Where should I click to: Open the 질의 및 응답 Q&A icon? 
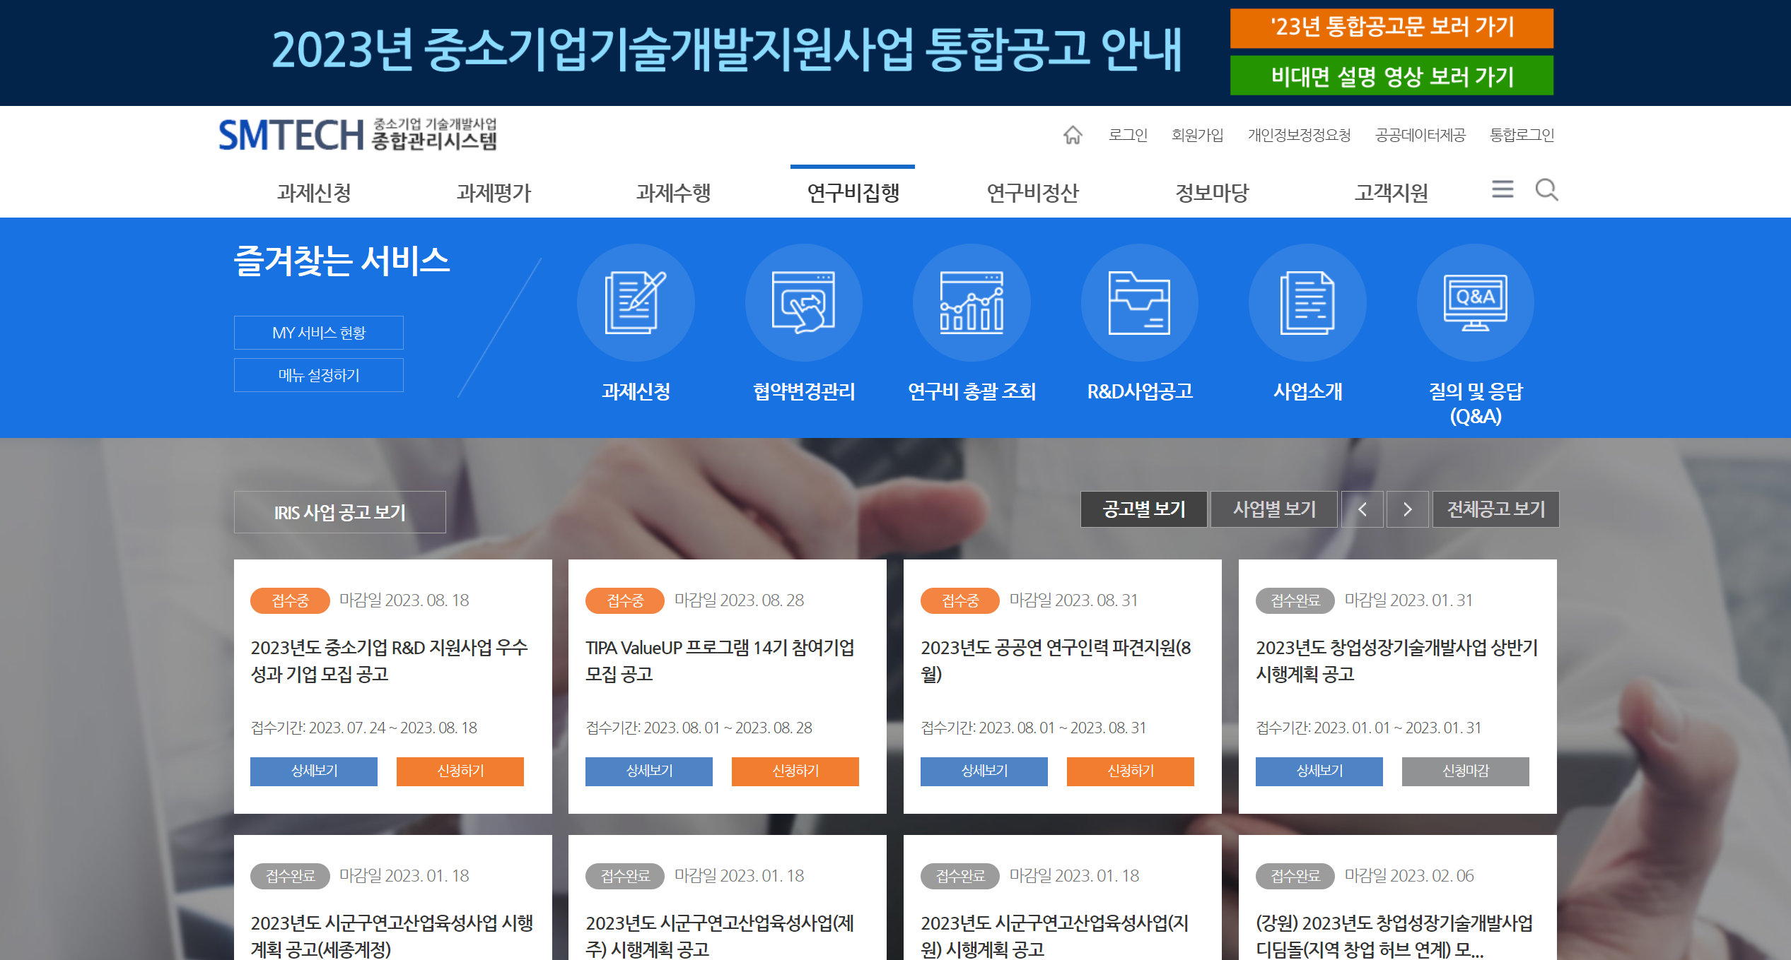click(x=1475, y=303)
